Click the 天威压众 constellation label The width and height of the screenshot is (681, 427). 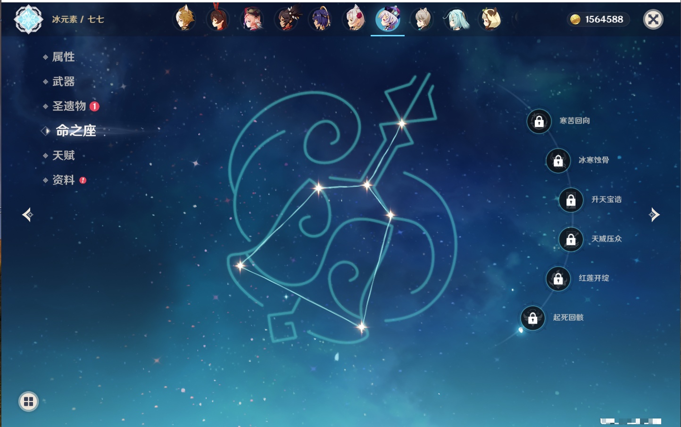click(606, 239)
